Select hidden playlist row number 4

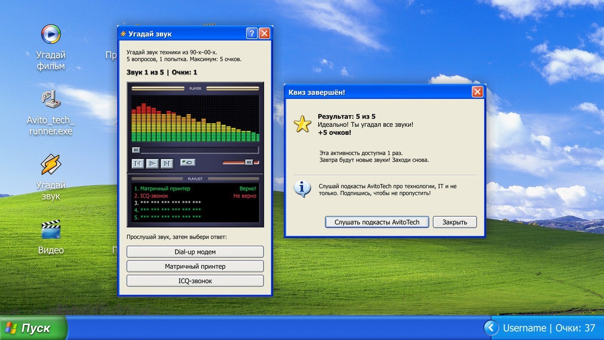167,210
